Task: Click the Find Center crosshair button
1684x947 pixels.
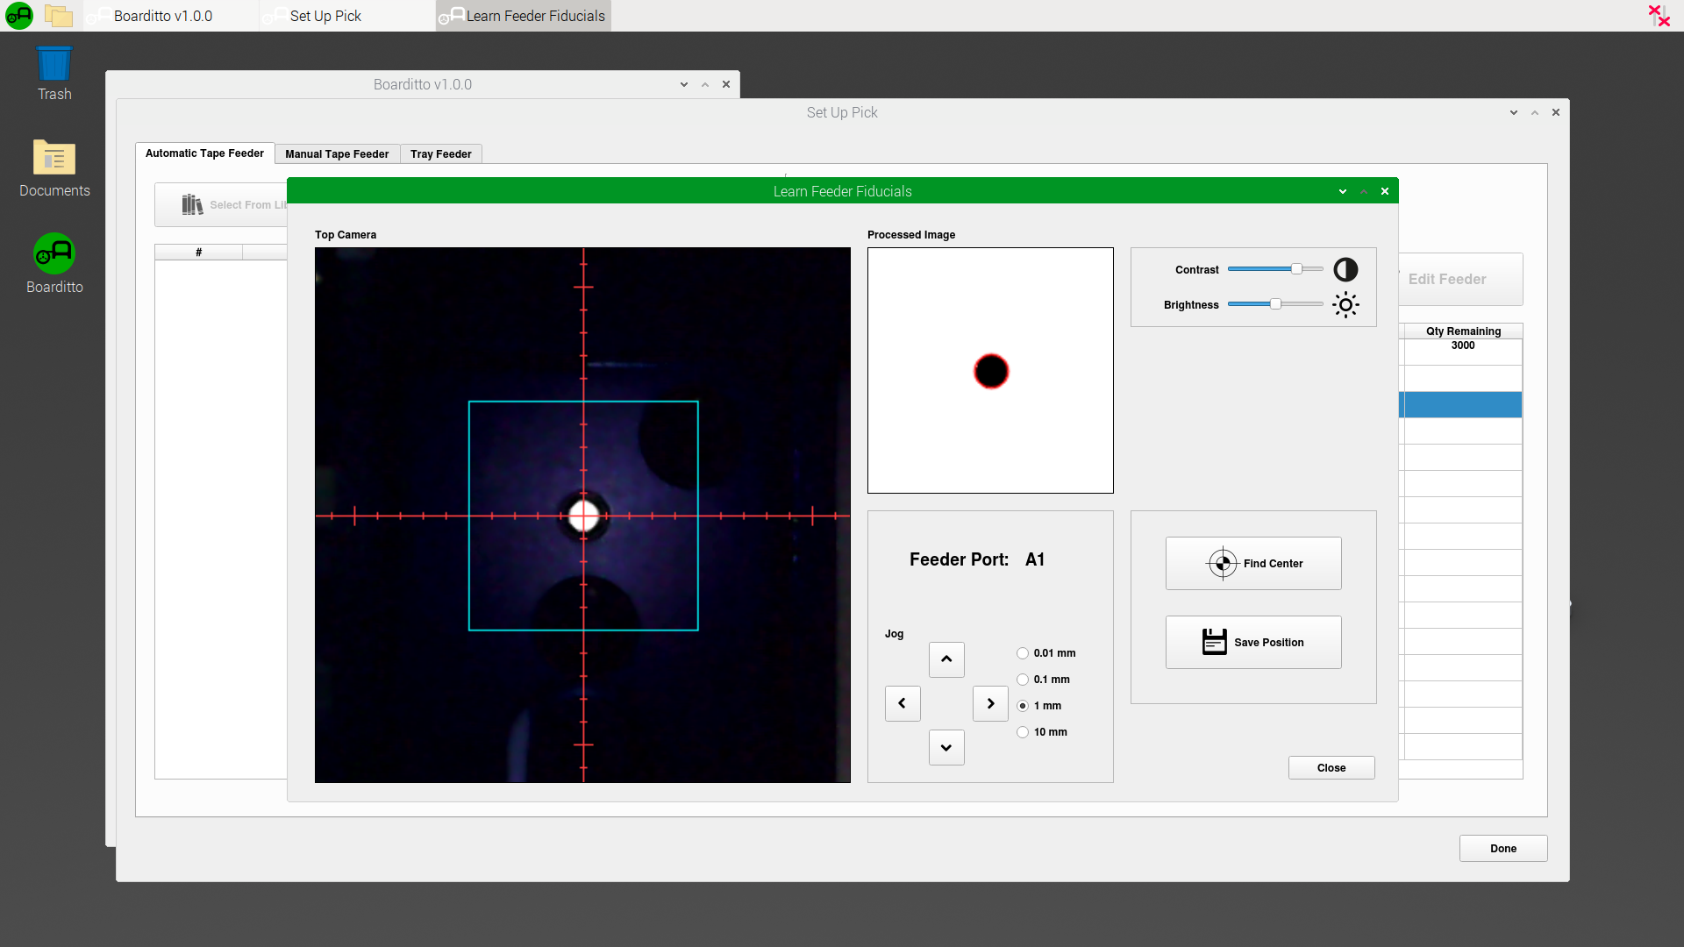Action: tap(1252, 564)
